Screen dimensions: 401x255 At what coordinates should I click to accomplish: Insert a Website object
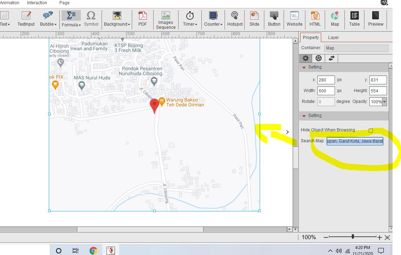(x=295, y=19)
